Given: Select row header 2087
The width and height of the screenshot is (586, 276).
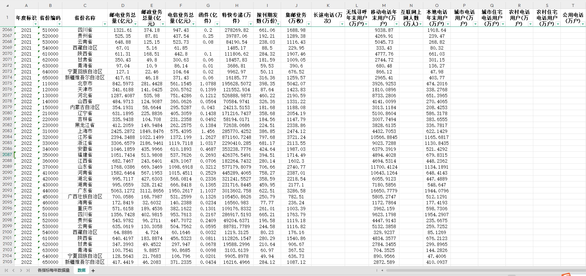Looking at the screenshot, I should click(7, 155).
